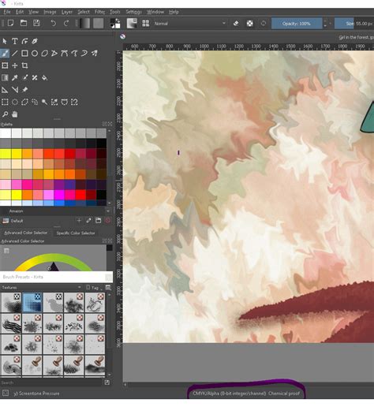Toggle Preserve Alpha checkered button
The height and width of the screenshot is (414, 374).
[249, 24]
